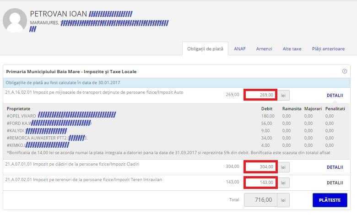This screenshot has width=357, height=215.
Task: Click the lei label next to the Total amount
Action: coord(284,200)
